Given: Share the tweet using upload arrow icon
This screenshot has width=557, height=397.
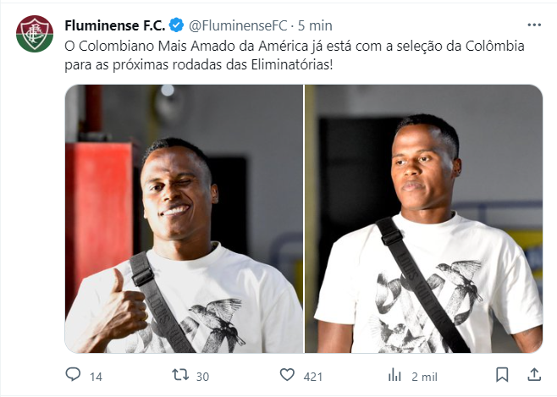Looking at the screenshot, I should click(x=534, y=375).
